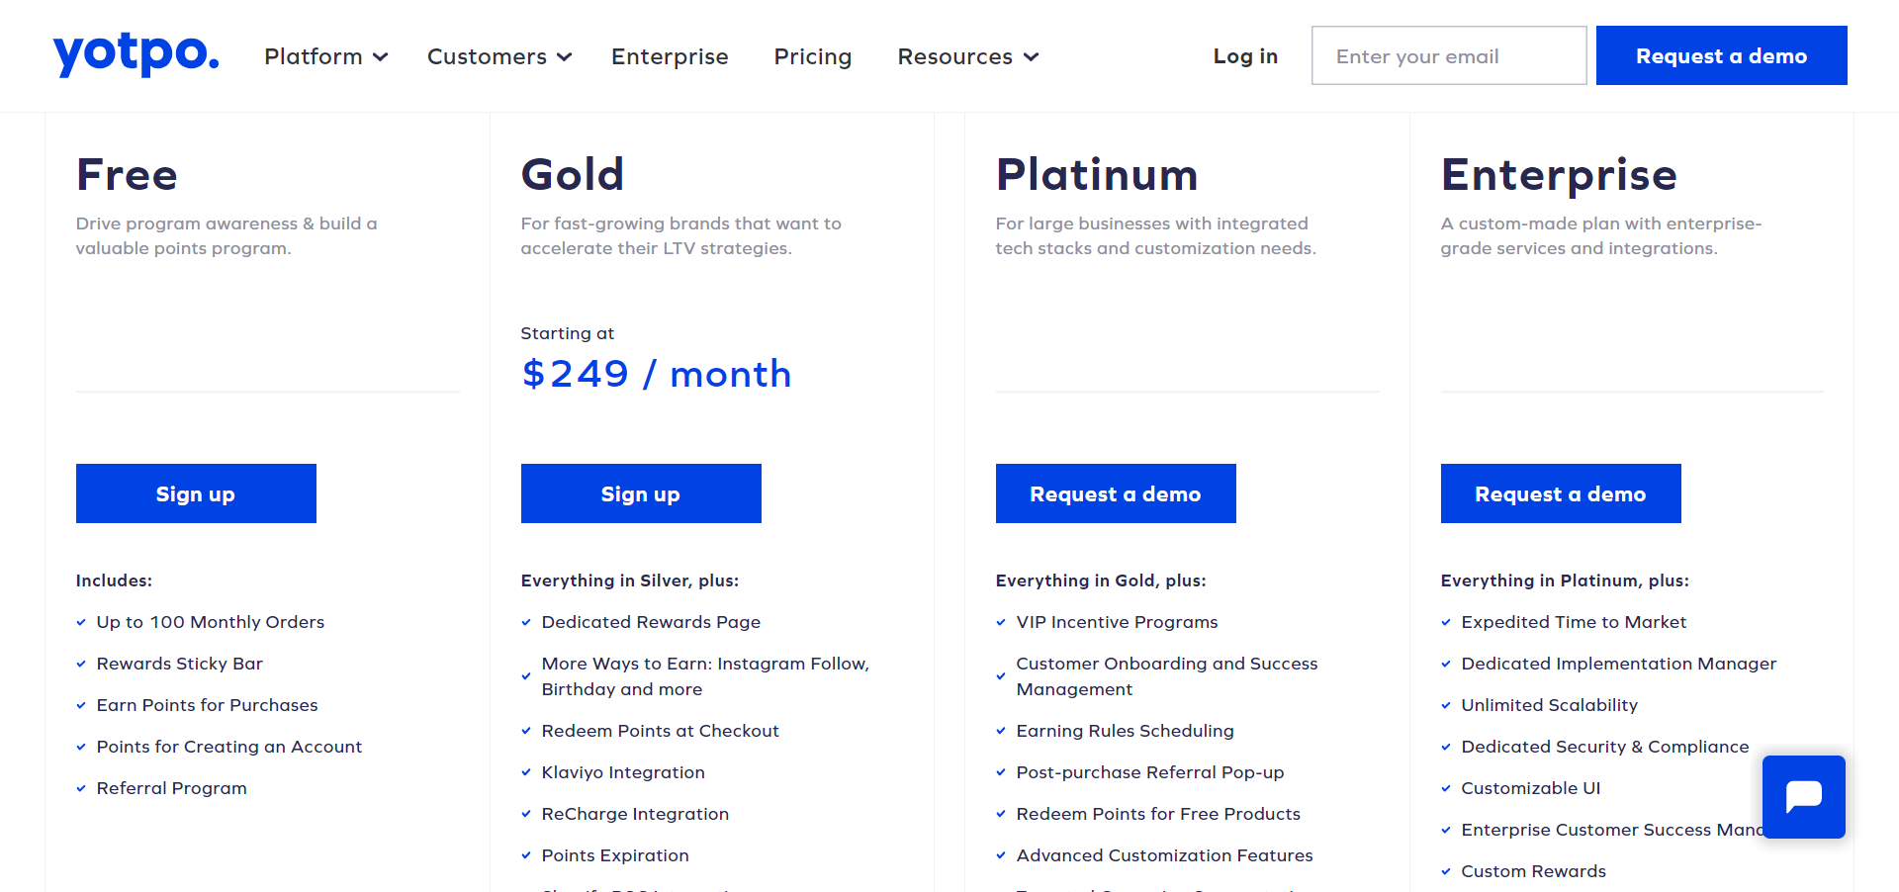Click Sign up under the Free plan
This screenshot has height=892, width=1899.
[195, 493]
